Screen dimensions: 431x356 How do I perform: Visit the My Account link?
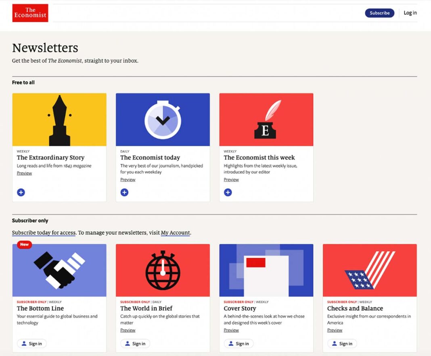click(175, 233)
